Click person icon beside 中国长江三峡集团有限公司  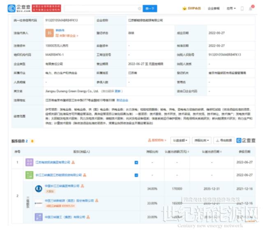[x=82, y=186]
